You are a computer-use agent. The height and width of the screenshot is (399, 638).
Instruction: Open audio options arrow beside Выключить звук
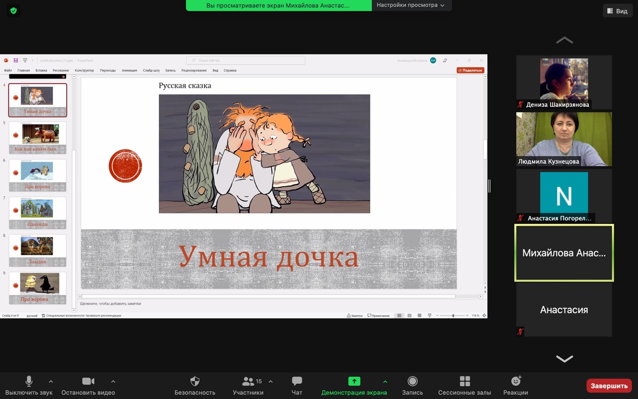51,381
